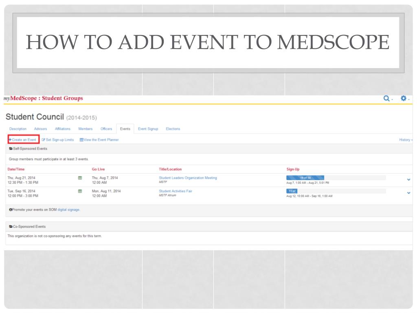Sort by Title/Location column header
417x313 pixels.
coord(170,169)
